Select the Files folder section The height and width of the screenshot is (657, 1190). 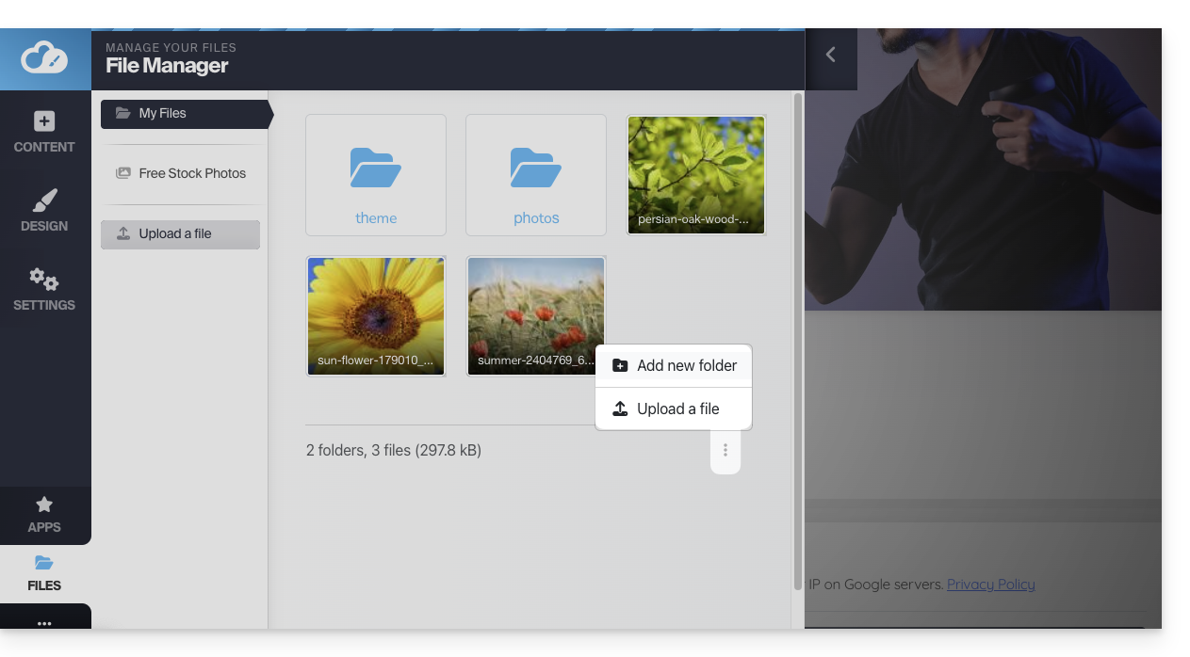[x=44, y=573]
